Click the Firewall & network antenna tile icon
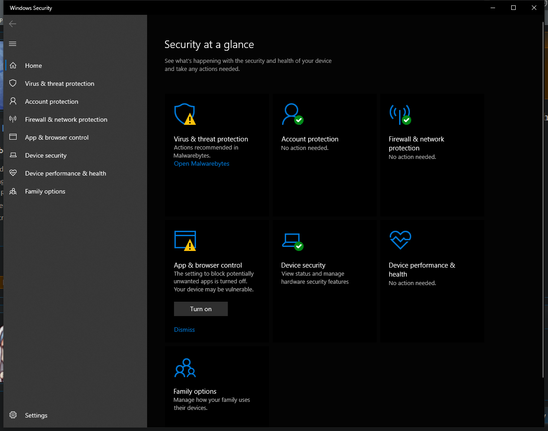The width and height of the screenshot is (548, 431). tap(399, 114)
